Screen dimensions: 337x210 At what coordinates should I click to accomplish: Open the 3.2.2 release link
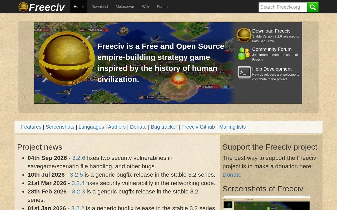point(78,208)
